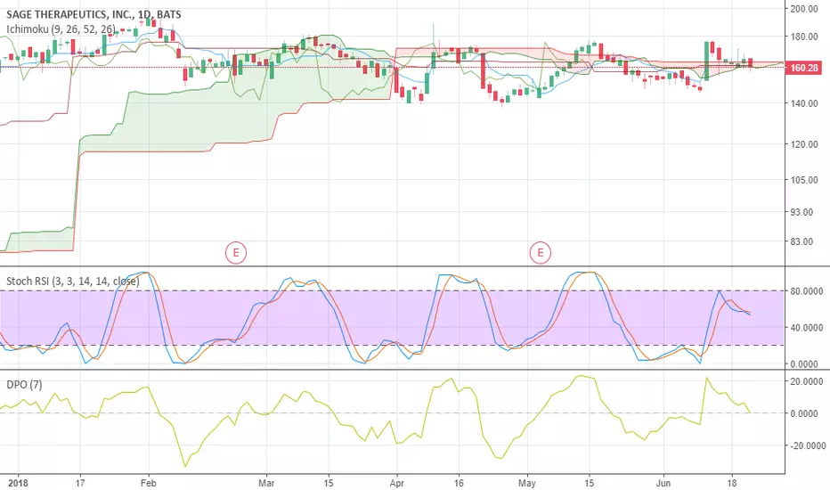Click the Ichimoku (9, 26, 52, 26) indicator label
The height and width of the screenshot is (490, 830).
pyautogui.click(x=61, y=29)
